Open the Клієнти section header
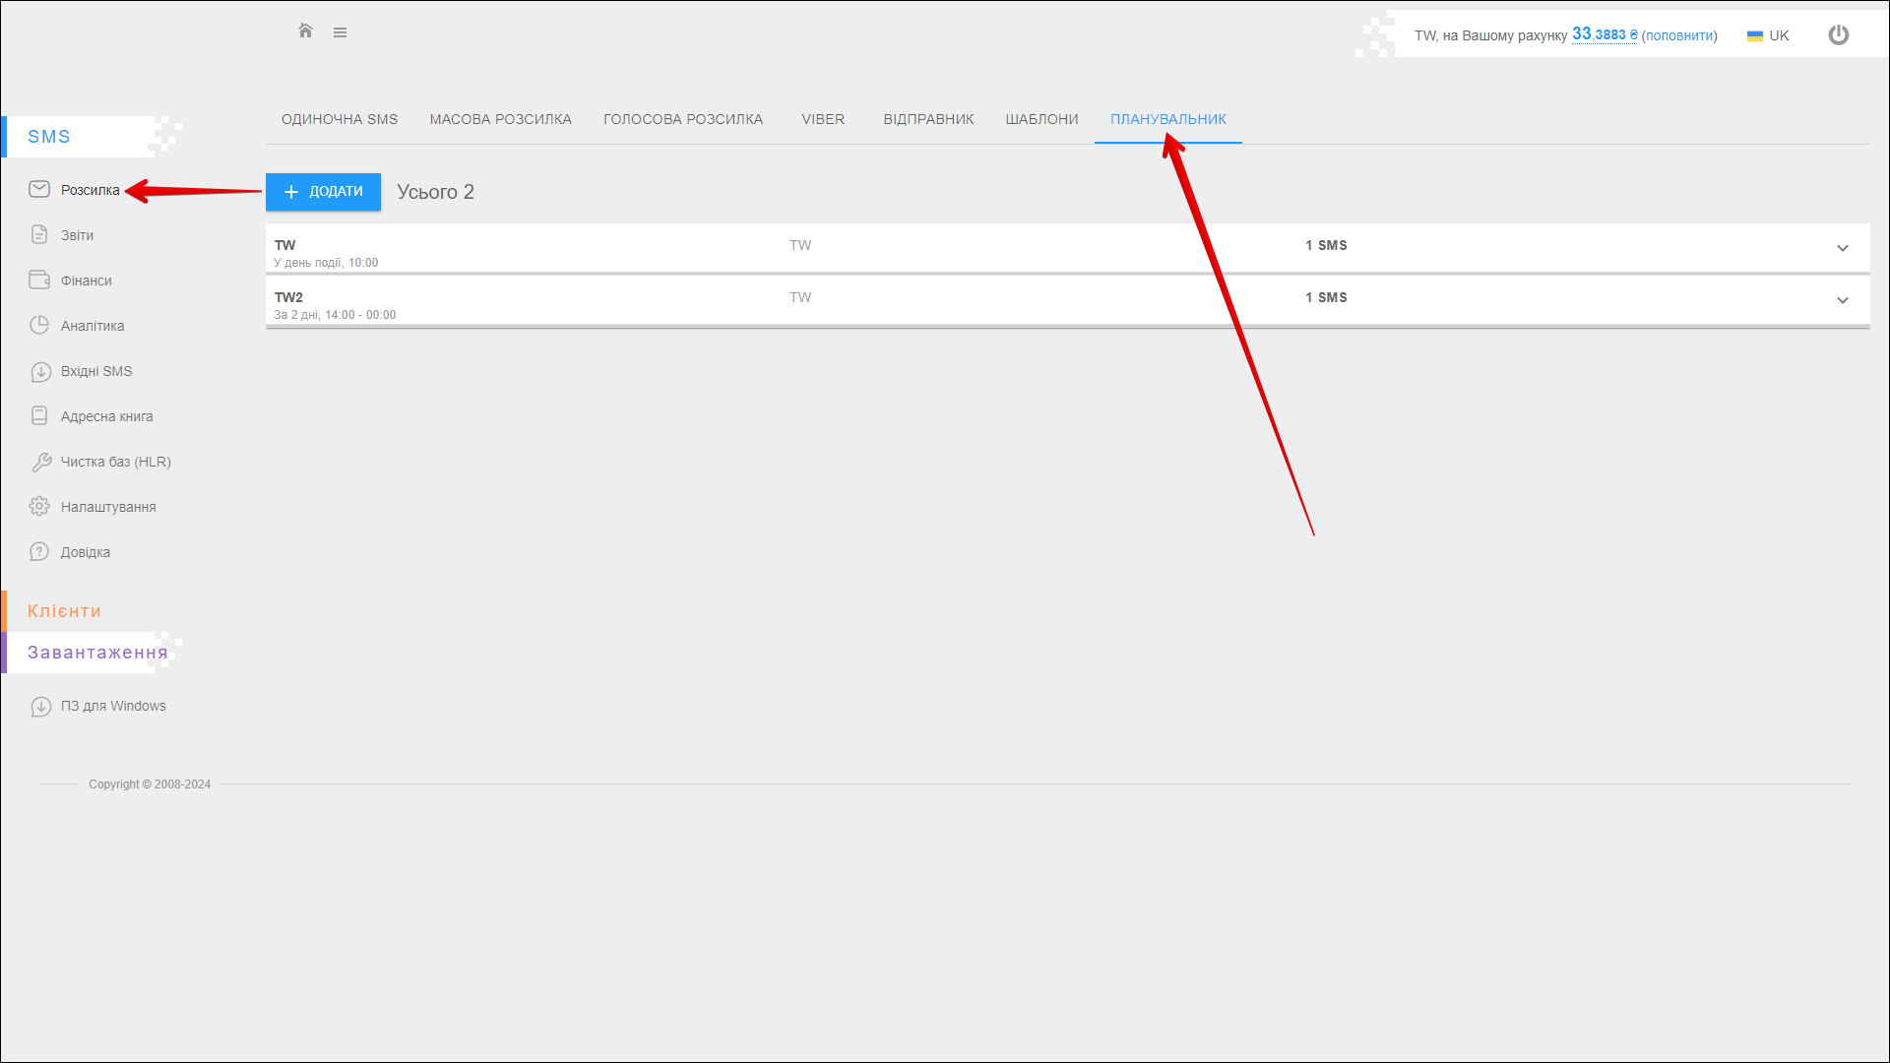This screenshot has height=1063, width=1890. click(x=64, y=611)
